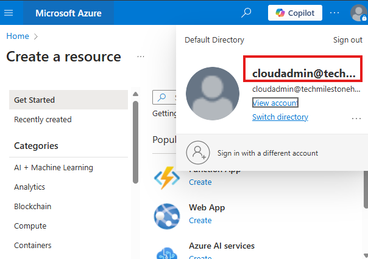The height and width of the screenshot is (259, 368).
Task: Click the Microsoft Azure title
Action: (68, 13)
